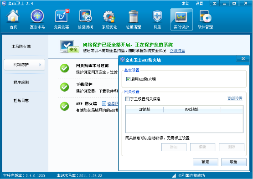Click the 安全 status monitor icon
The height and width of the screenshot is (179, 253).
click(70, 47)
